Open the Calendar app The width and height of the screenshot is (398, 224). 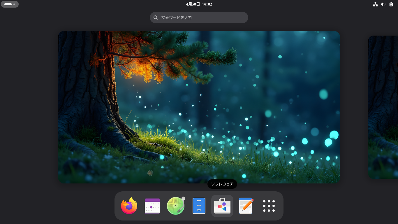click(x=152, y=206)
